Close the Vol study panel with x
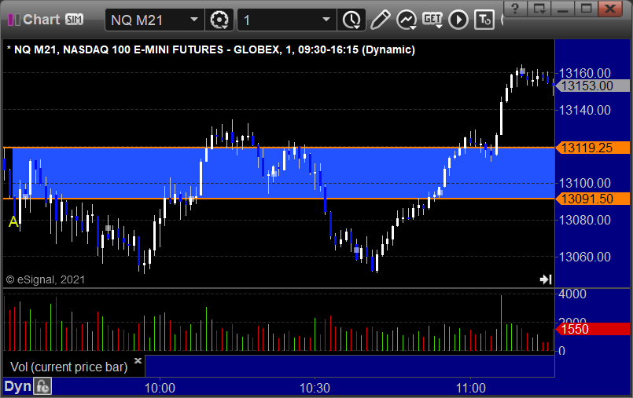Image resolution: width=633 pixels, height=398 pixels. [138, 360]
